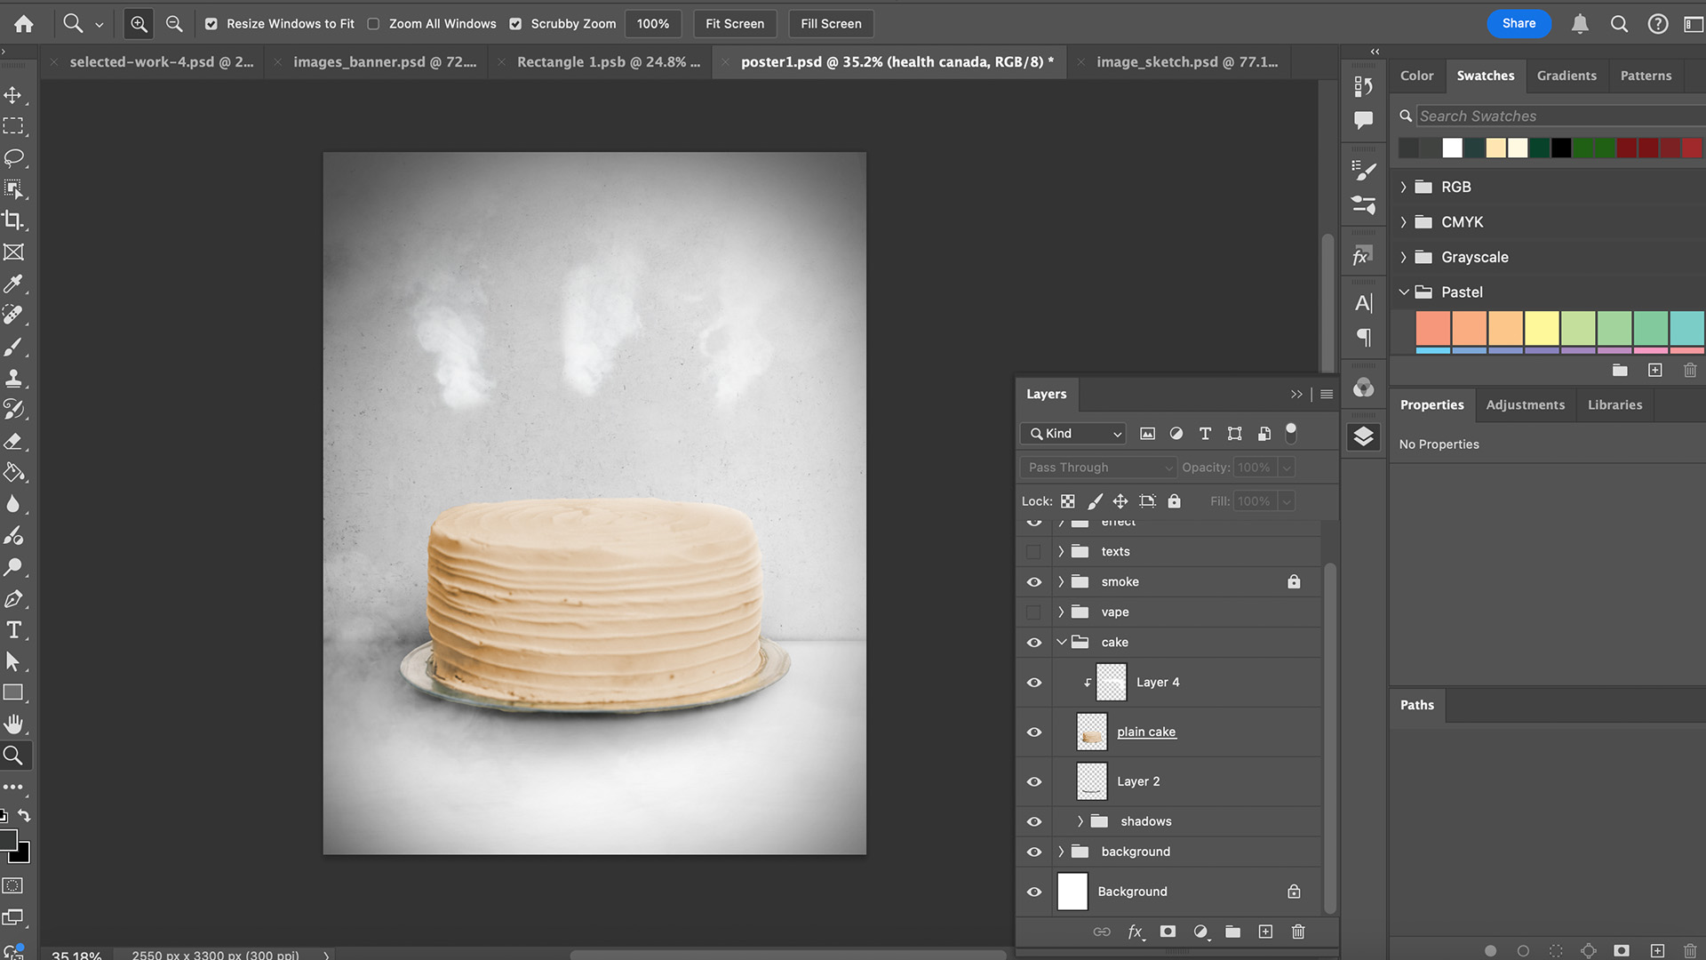Open the images_banner.psd document tab
Image resolution: width=1706 pixels, height=960 pixels.
point(384,62)
